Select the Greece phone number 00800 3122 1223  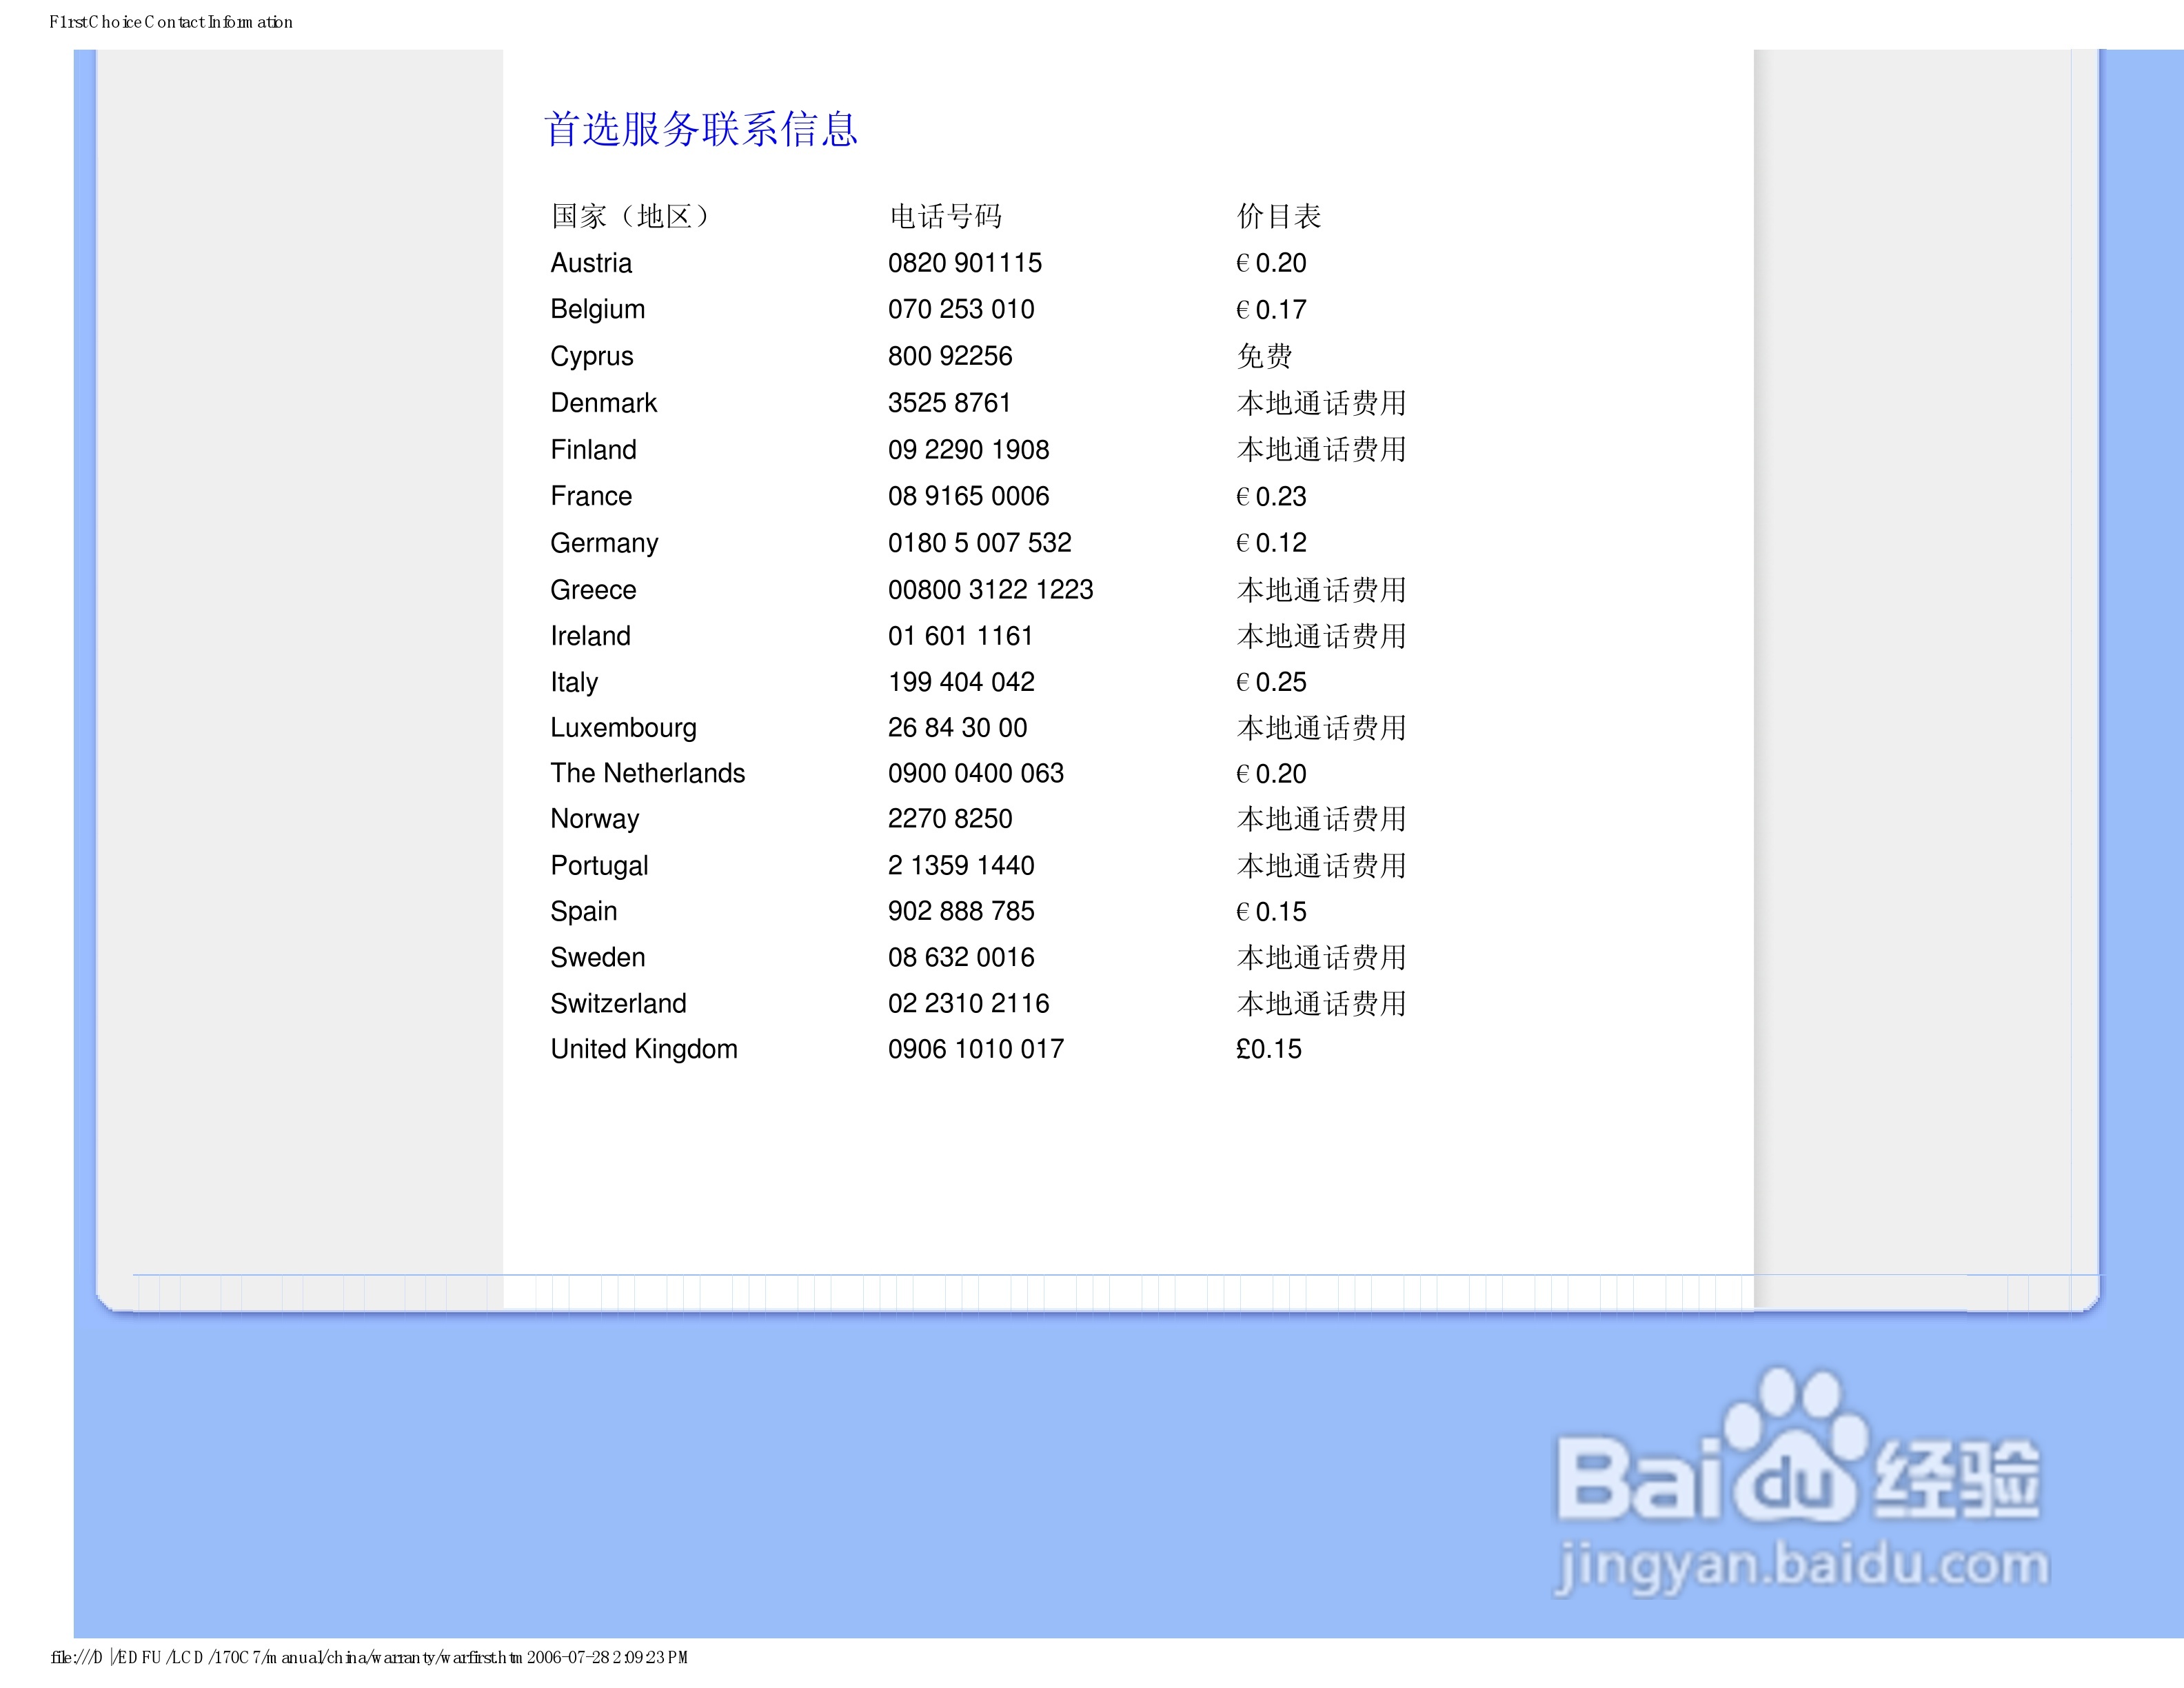pos(990,590)
